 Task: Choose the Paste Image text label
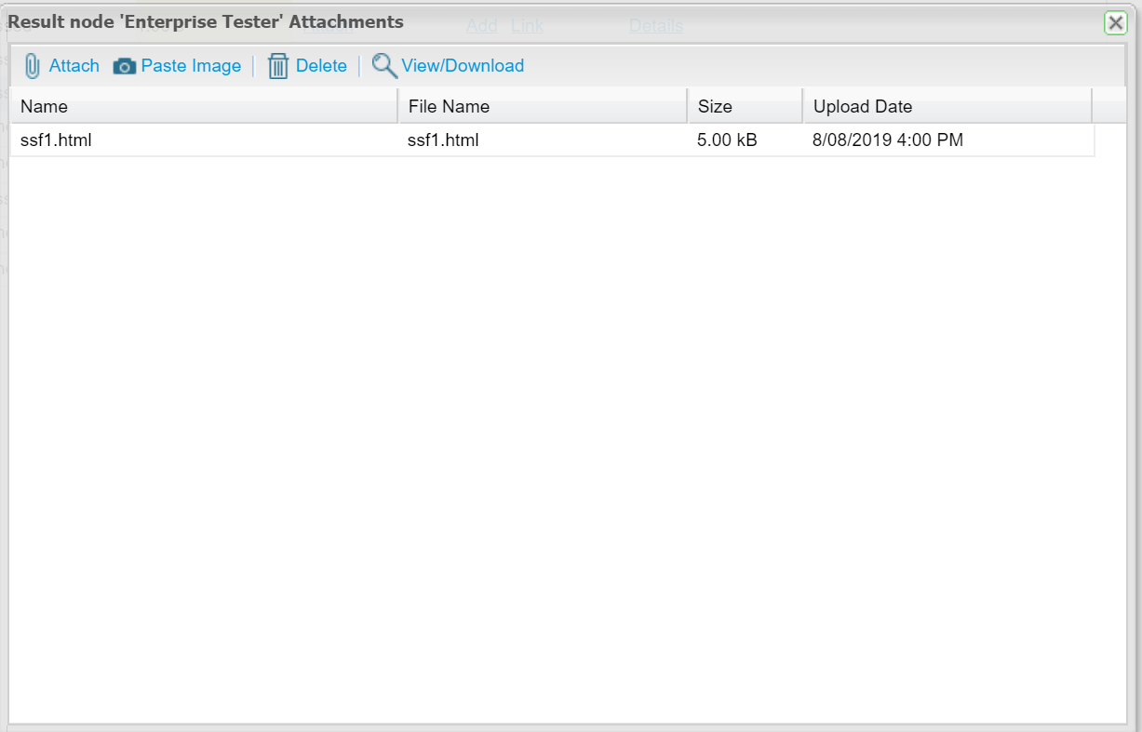pyautogui.click(x=191, y=66)
